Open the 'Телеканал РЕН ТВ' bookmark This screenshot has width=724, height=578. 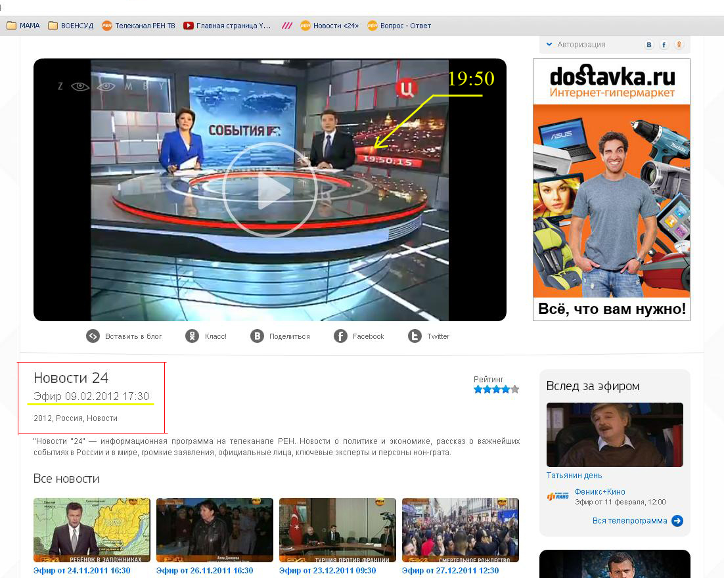(x=139, y=26)
